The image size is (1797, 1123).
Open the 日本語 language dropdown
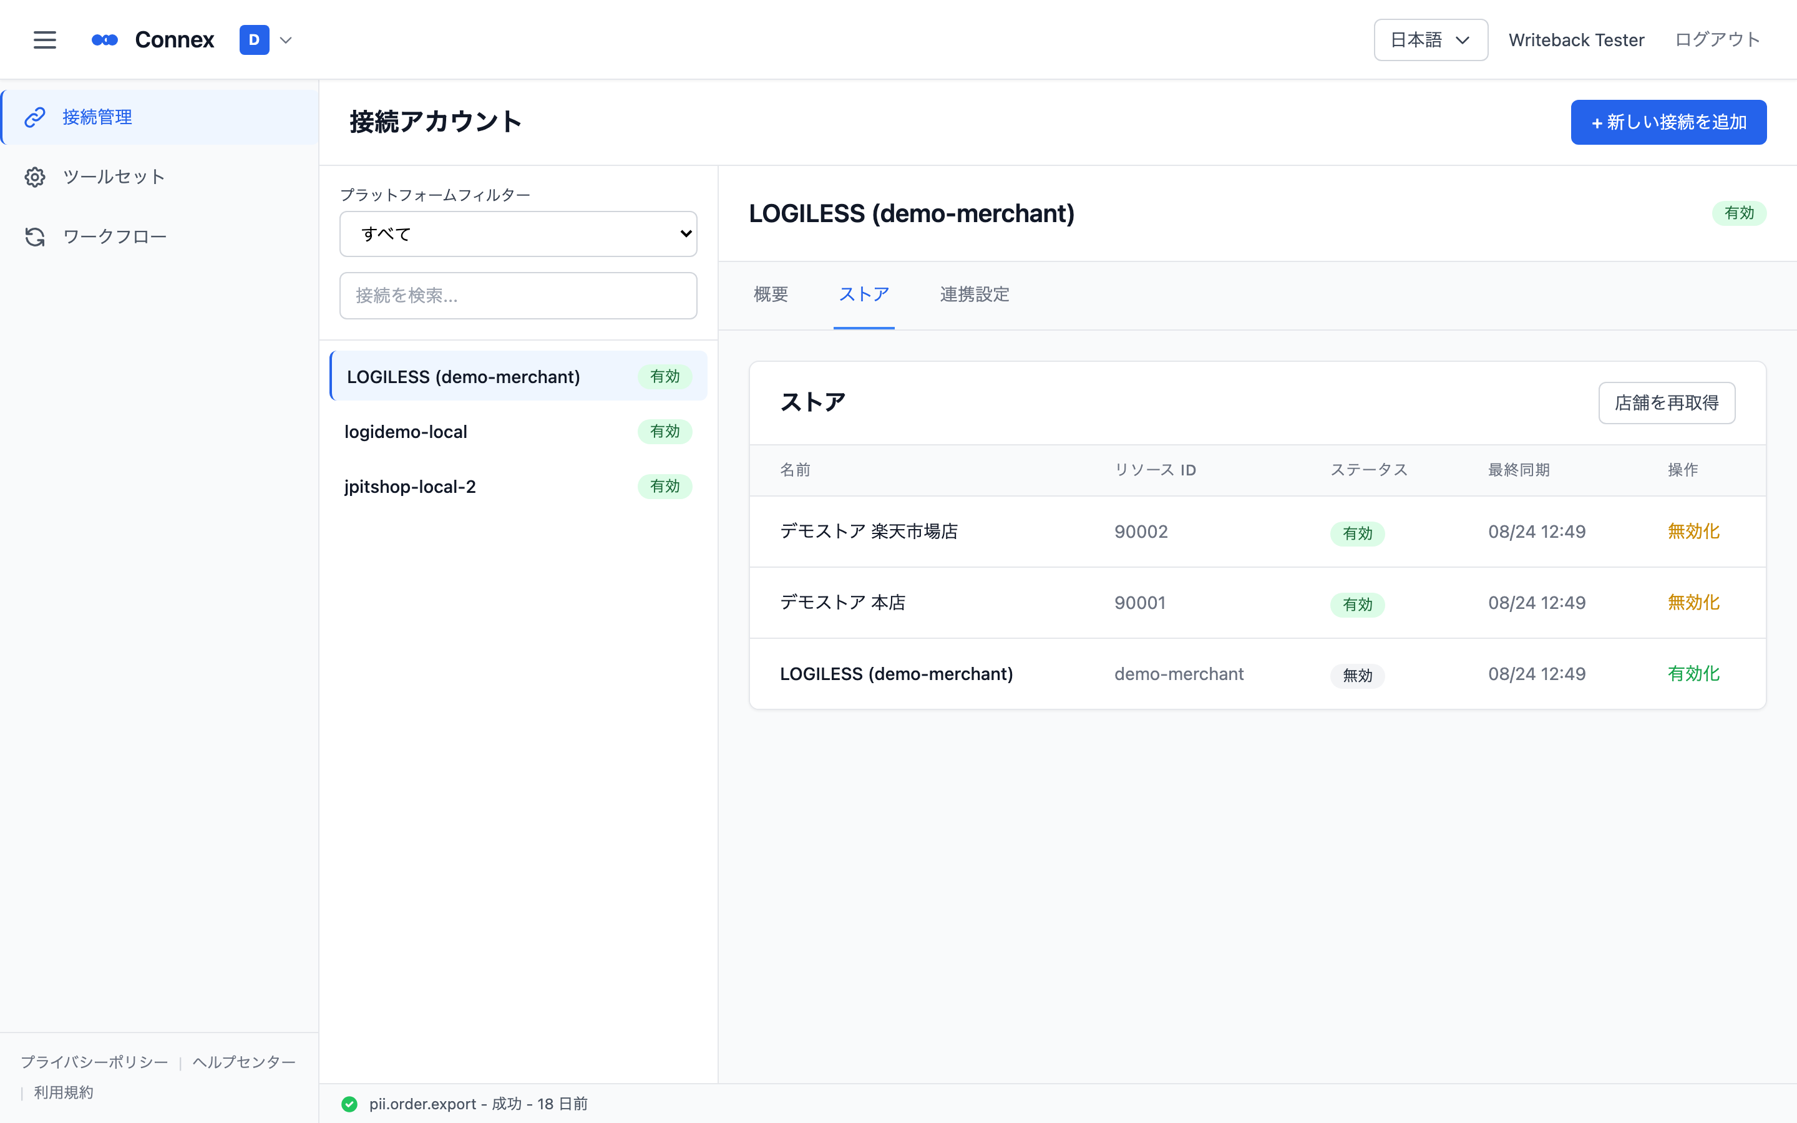(x=1430, y=40)
